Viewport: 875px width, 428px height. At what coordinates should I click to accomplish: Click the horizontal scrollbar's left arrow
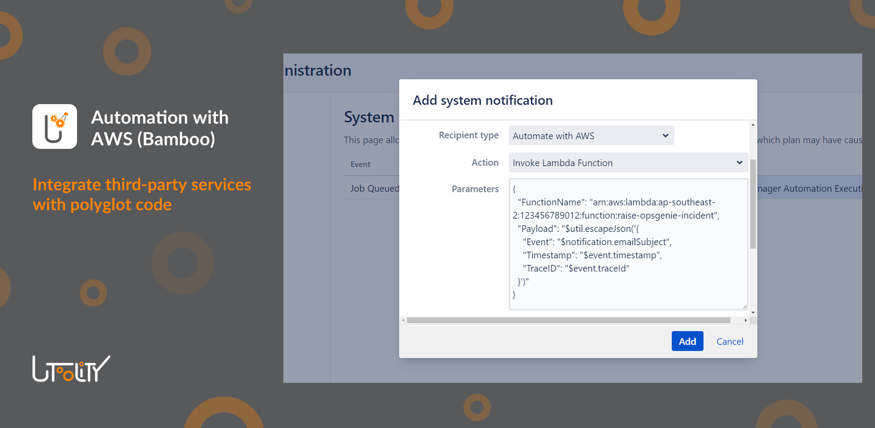coord(404,320)
